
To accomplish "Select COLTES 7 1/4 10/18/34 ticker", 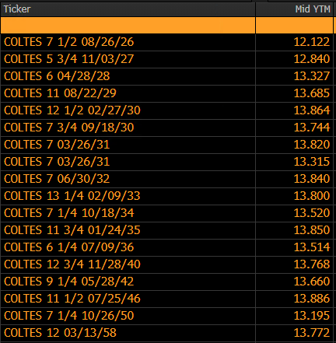I will tap(68, 213).
